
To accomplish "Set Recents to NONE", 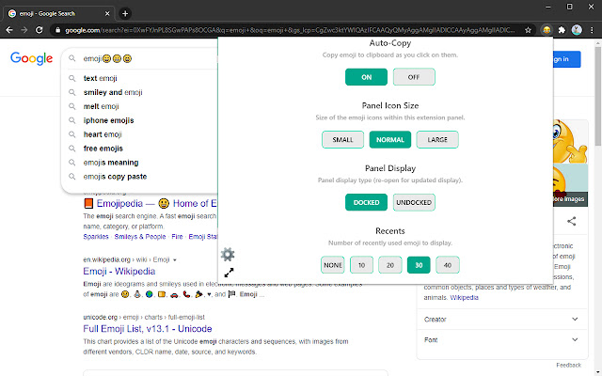I will [x=333, y=265].
